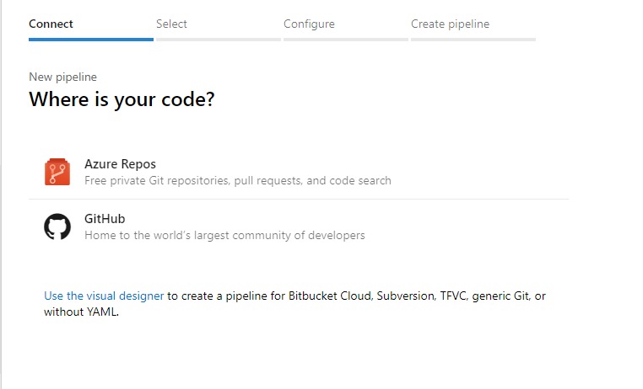Click the divider line between Azure Repos and GitHub
The width and height of the screenshot is (643, 389).
[x=299, y=200]
